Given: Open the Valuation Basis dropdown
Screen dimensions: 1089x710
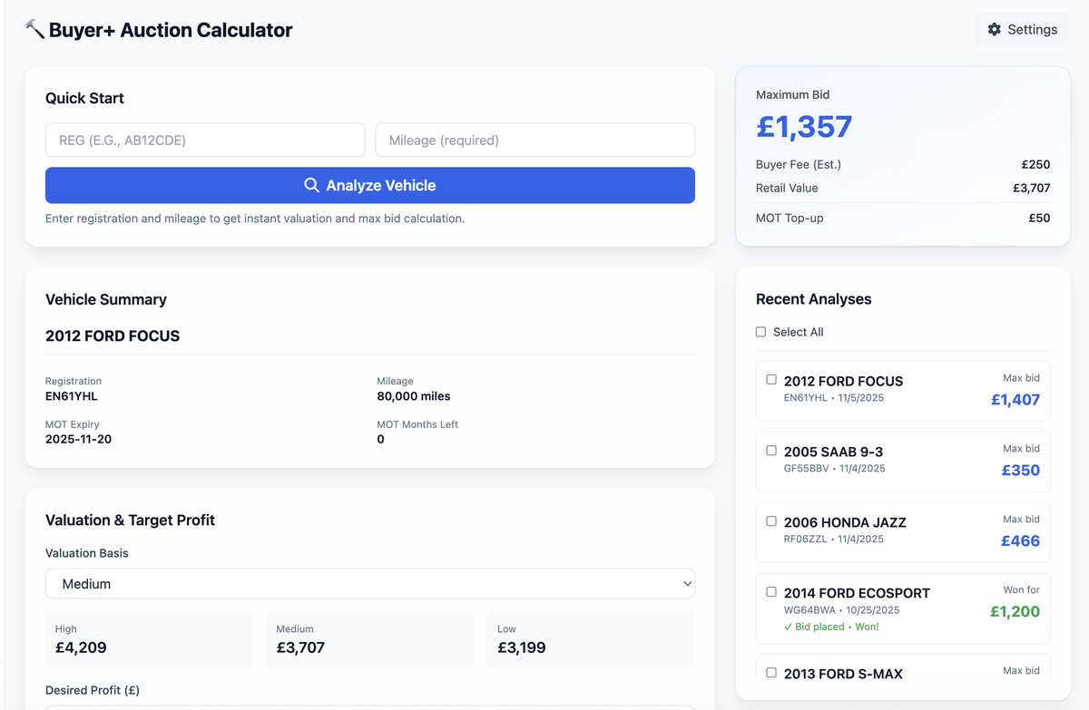Looking at the screenshot, I should (370, 583).
